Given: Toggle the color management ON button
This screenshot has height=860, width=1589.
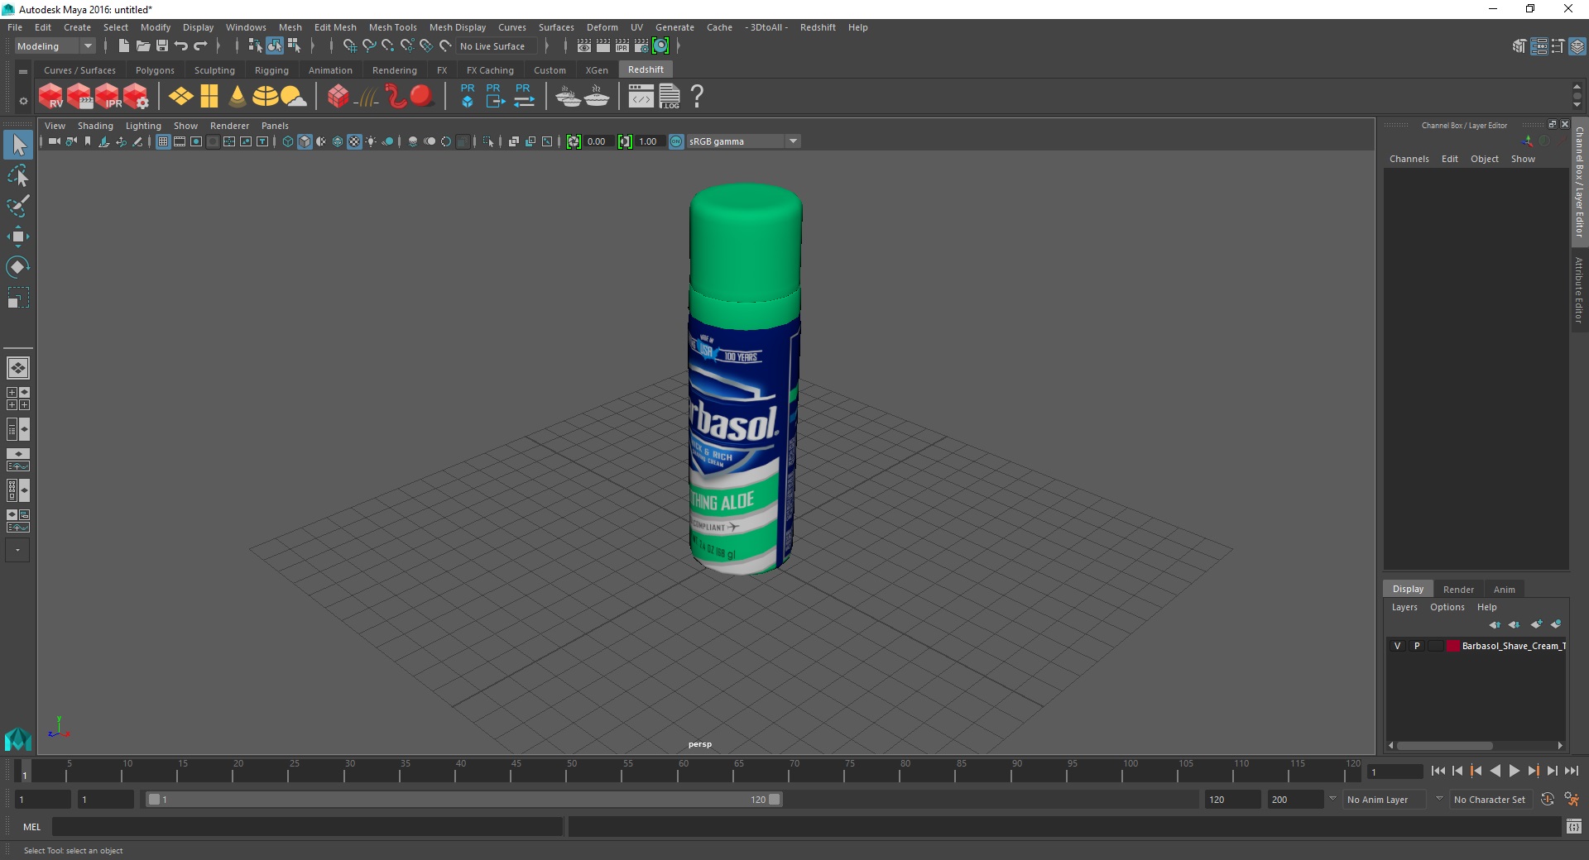Looking at the screenshot, I should pos(676,141).
